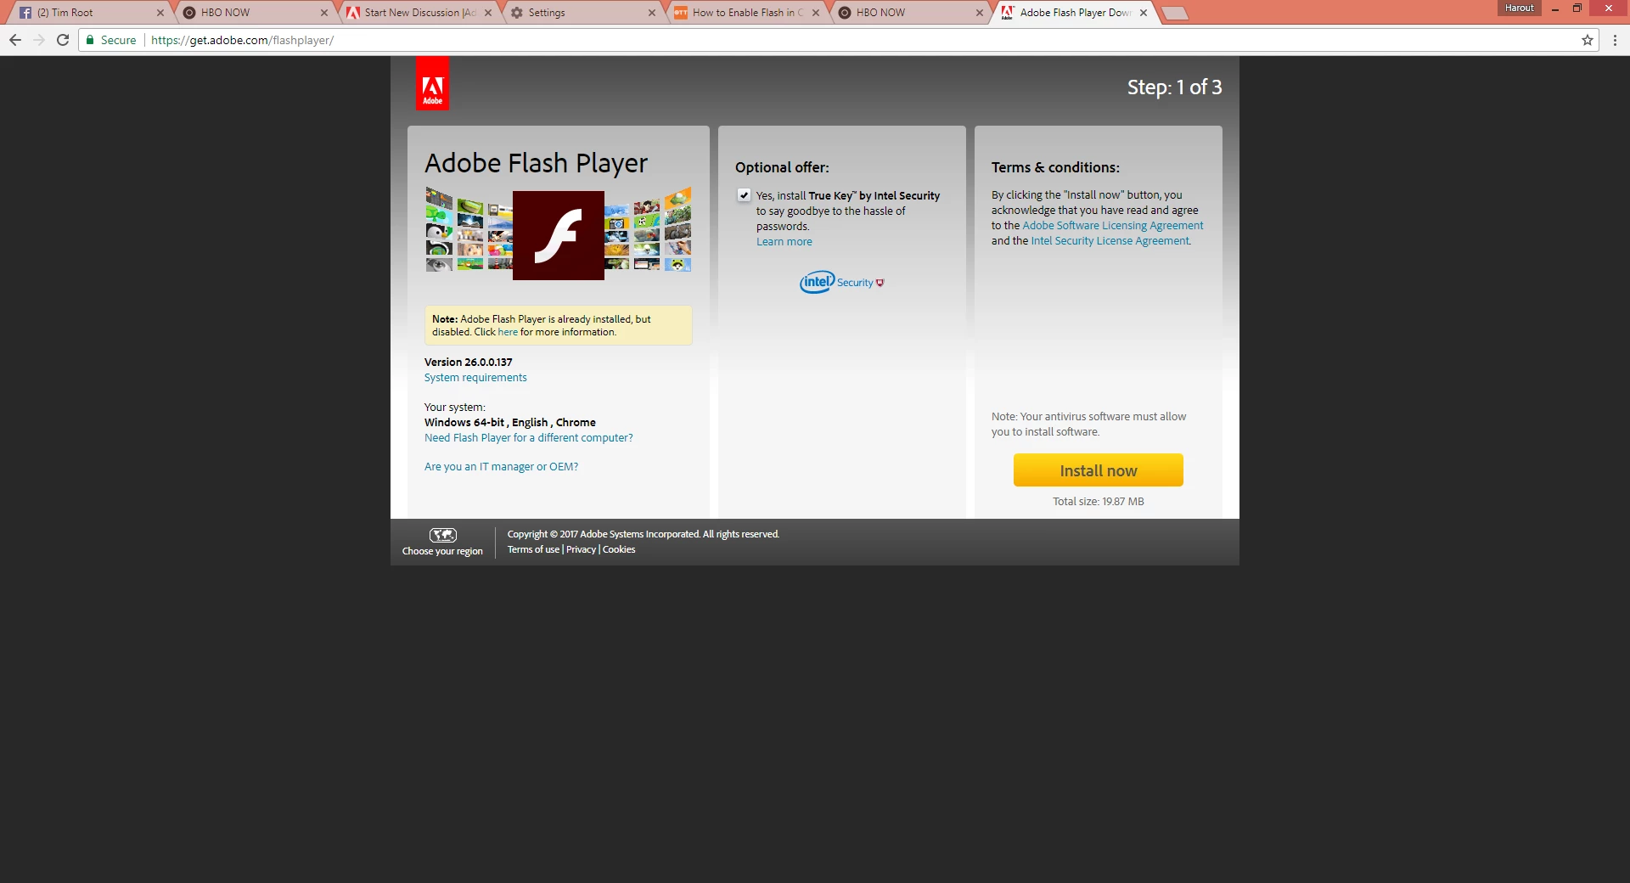
Task: Open the 'here' link in the note
Action: pos(508,332)
